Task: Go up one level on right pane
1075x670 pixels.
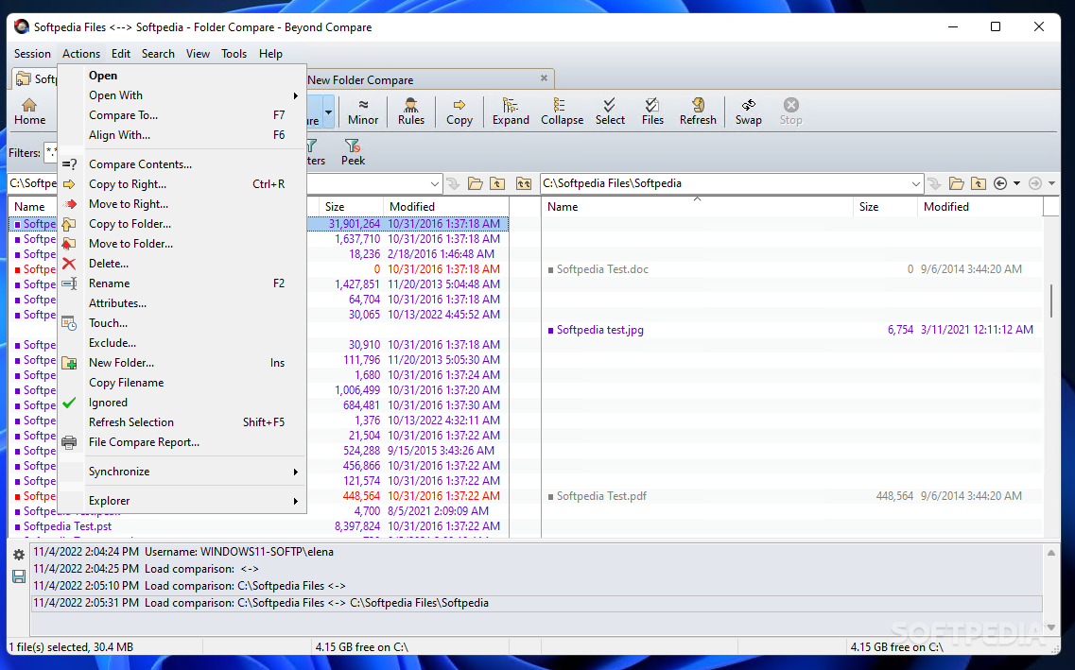Action: point(979,183)
